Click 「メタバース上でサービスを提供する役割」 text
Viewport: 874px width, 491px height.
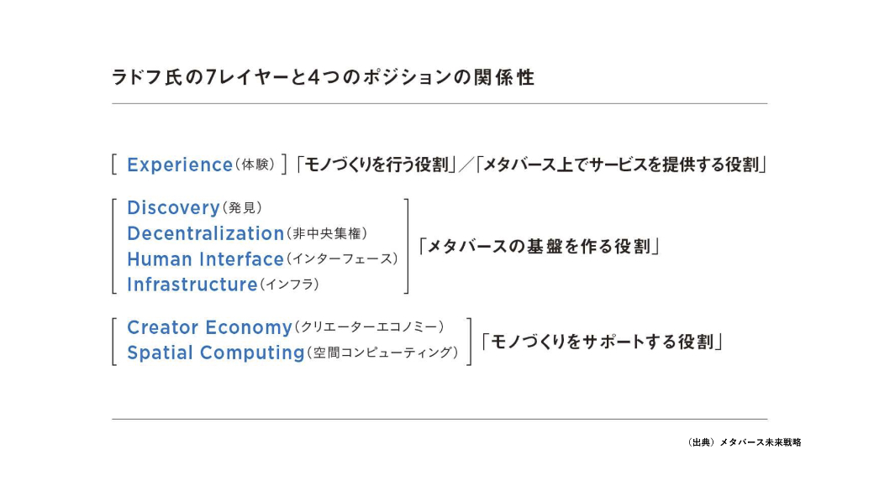point(622,165)
